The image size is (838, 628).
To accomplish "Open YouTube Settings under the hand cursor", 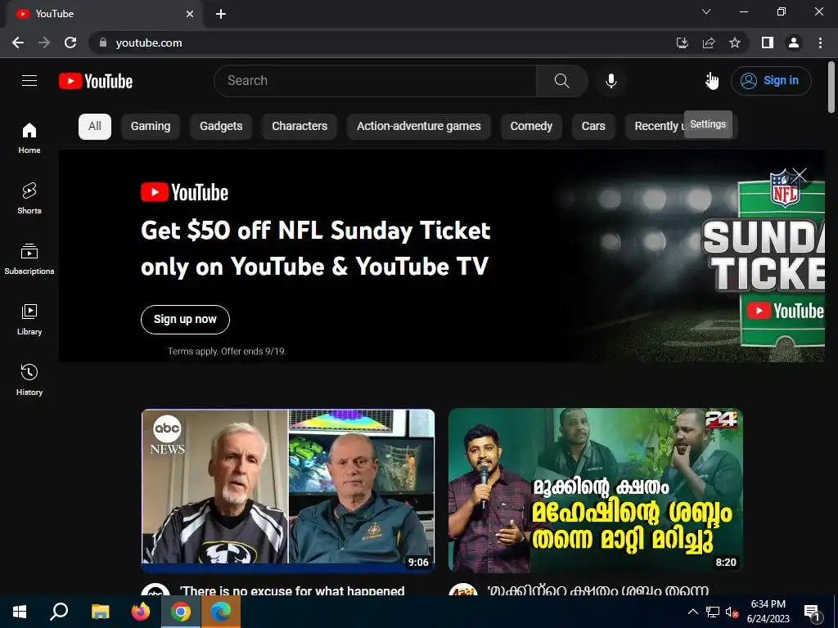I will click(711, 81).
